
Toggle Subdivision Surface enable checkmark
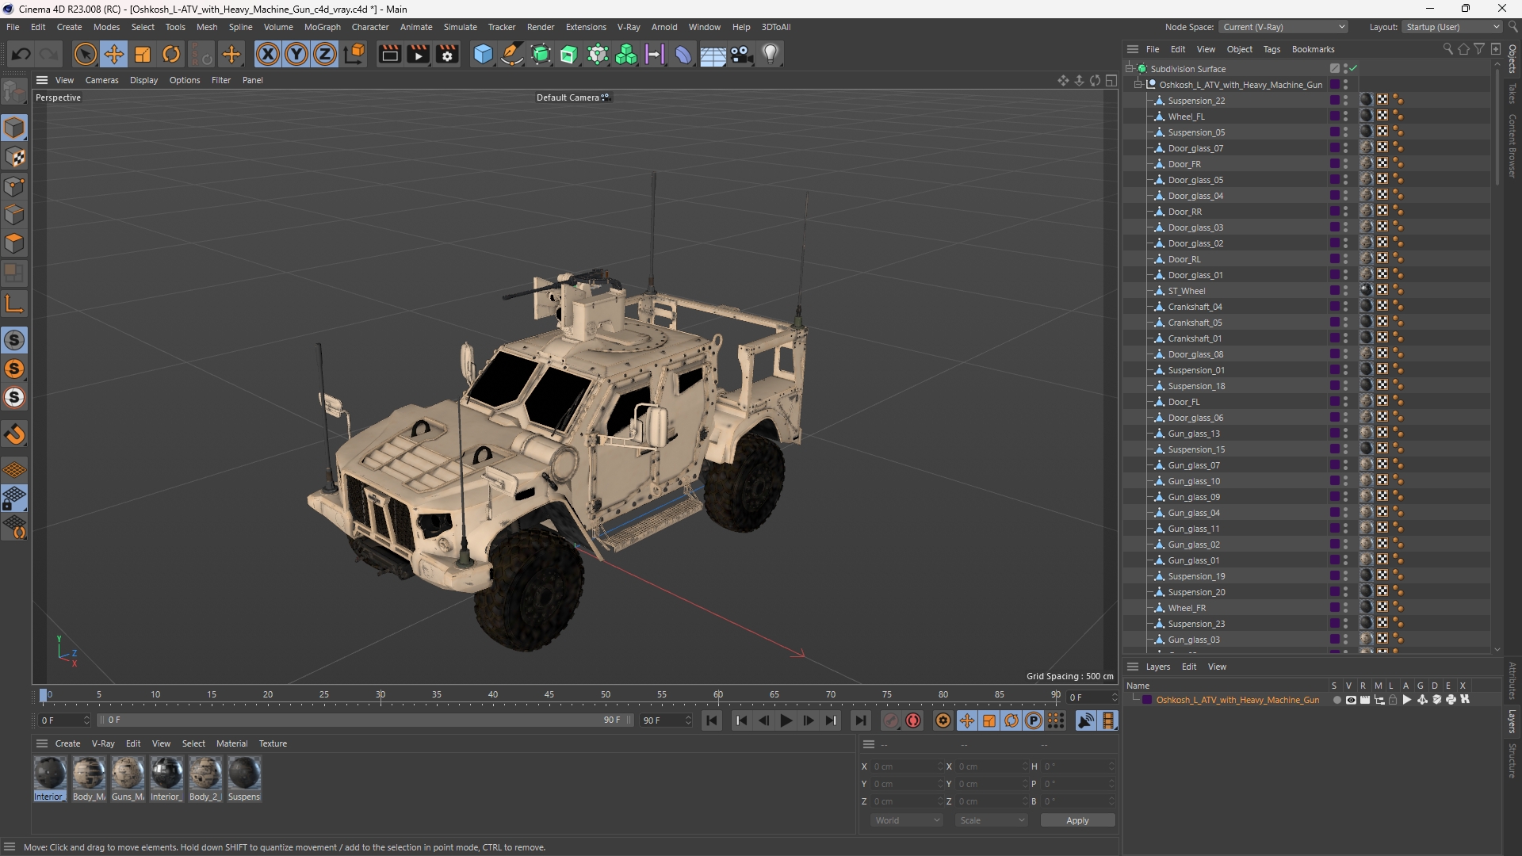coord(1353,68)
